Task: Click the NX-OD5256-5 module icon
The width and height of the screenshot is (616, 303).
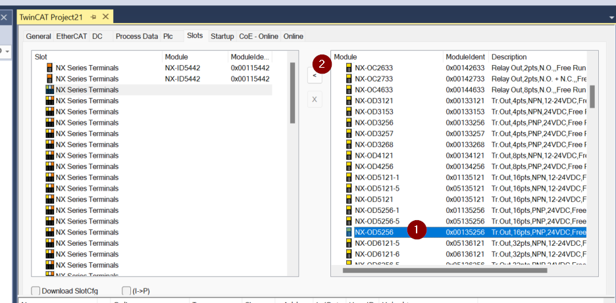Action: tap(348, 221)
